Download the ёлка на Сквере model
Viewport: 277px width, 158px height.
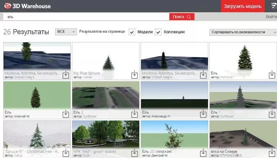click(272, 153)
